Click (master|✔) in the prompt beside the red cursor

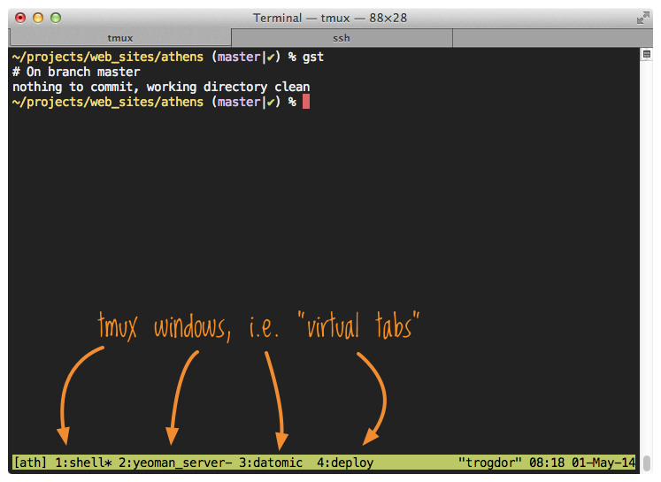click(x=246, y=102)
